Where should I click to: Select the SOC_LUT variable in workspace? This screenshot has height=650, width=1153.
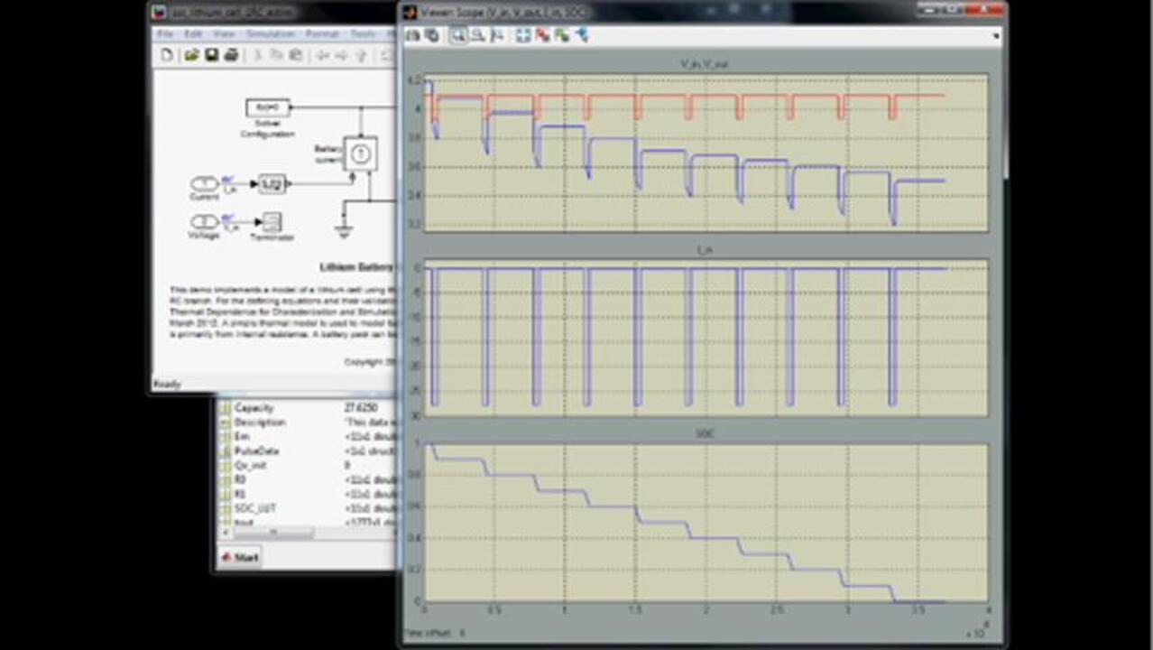pos(254,508)
